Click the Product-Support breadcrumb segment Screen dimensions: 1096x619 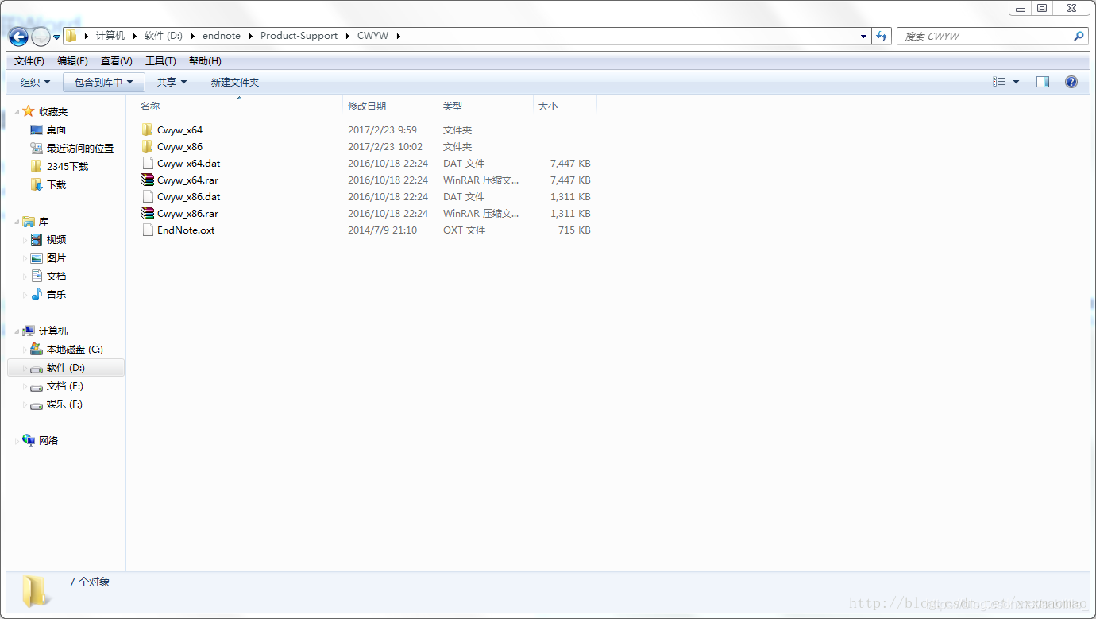[299, 36]
